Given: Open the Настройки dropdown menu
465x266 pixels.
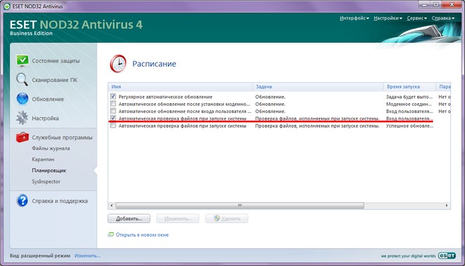Looking at the screenshot, I should [388, 18].
